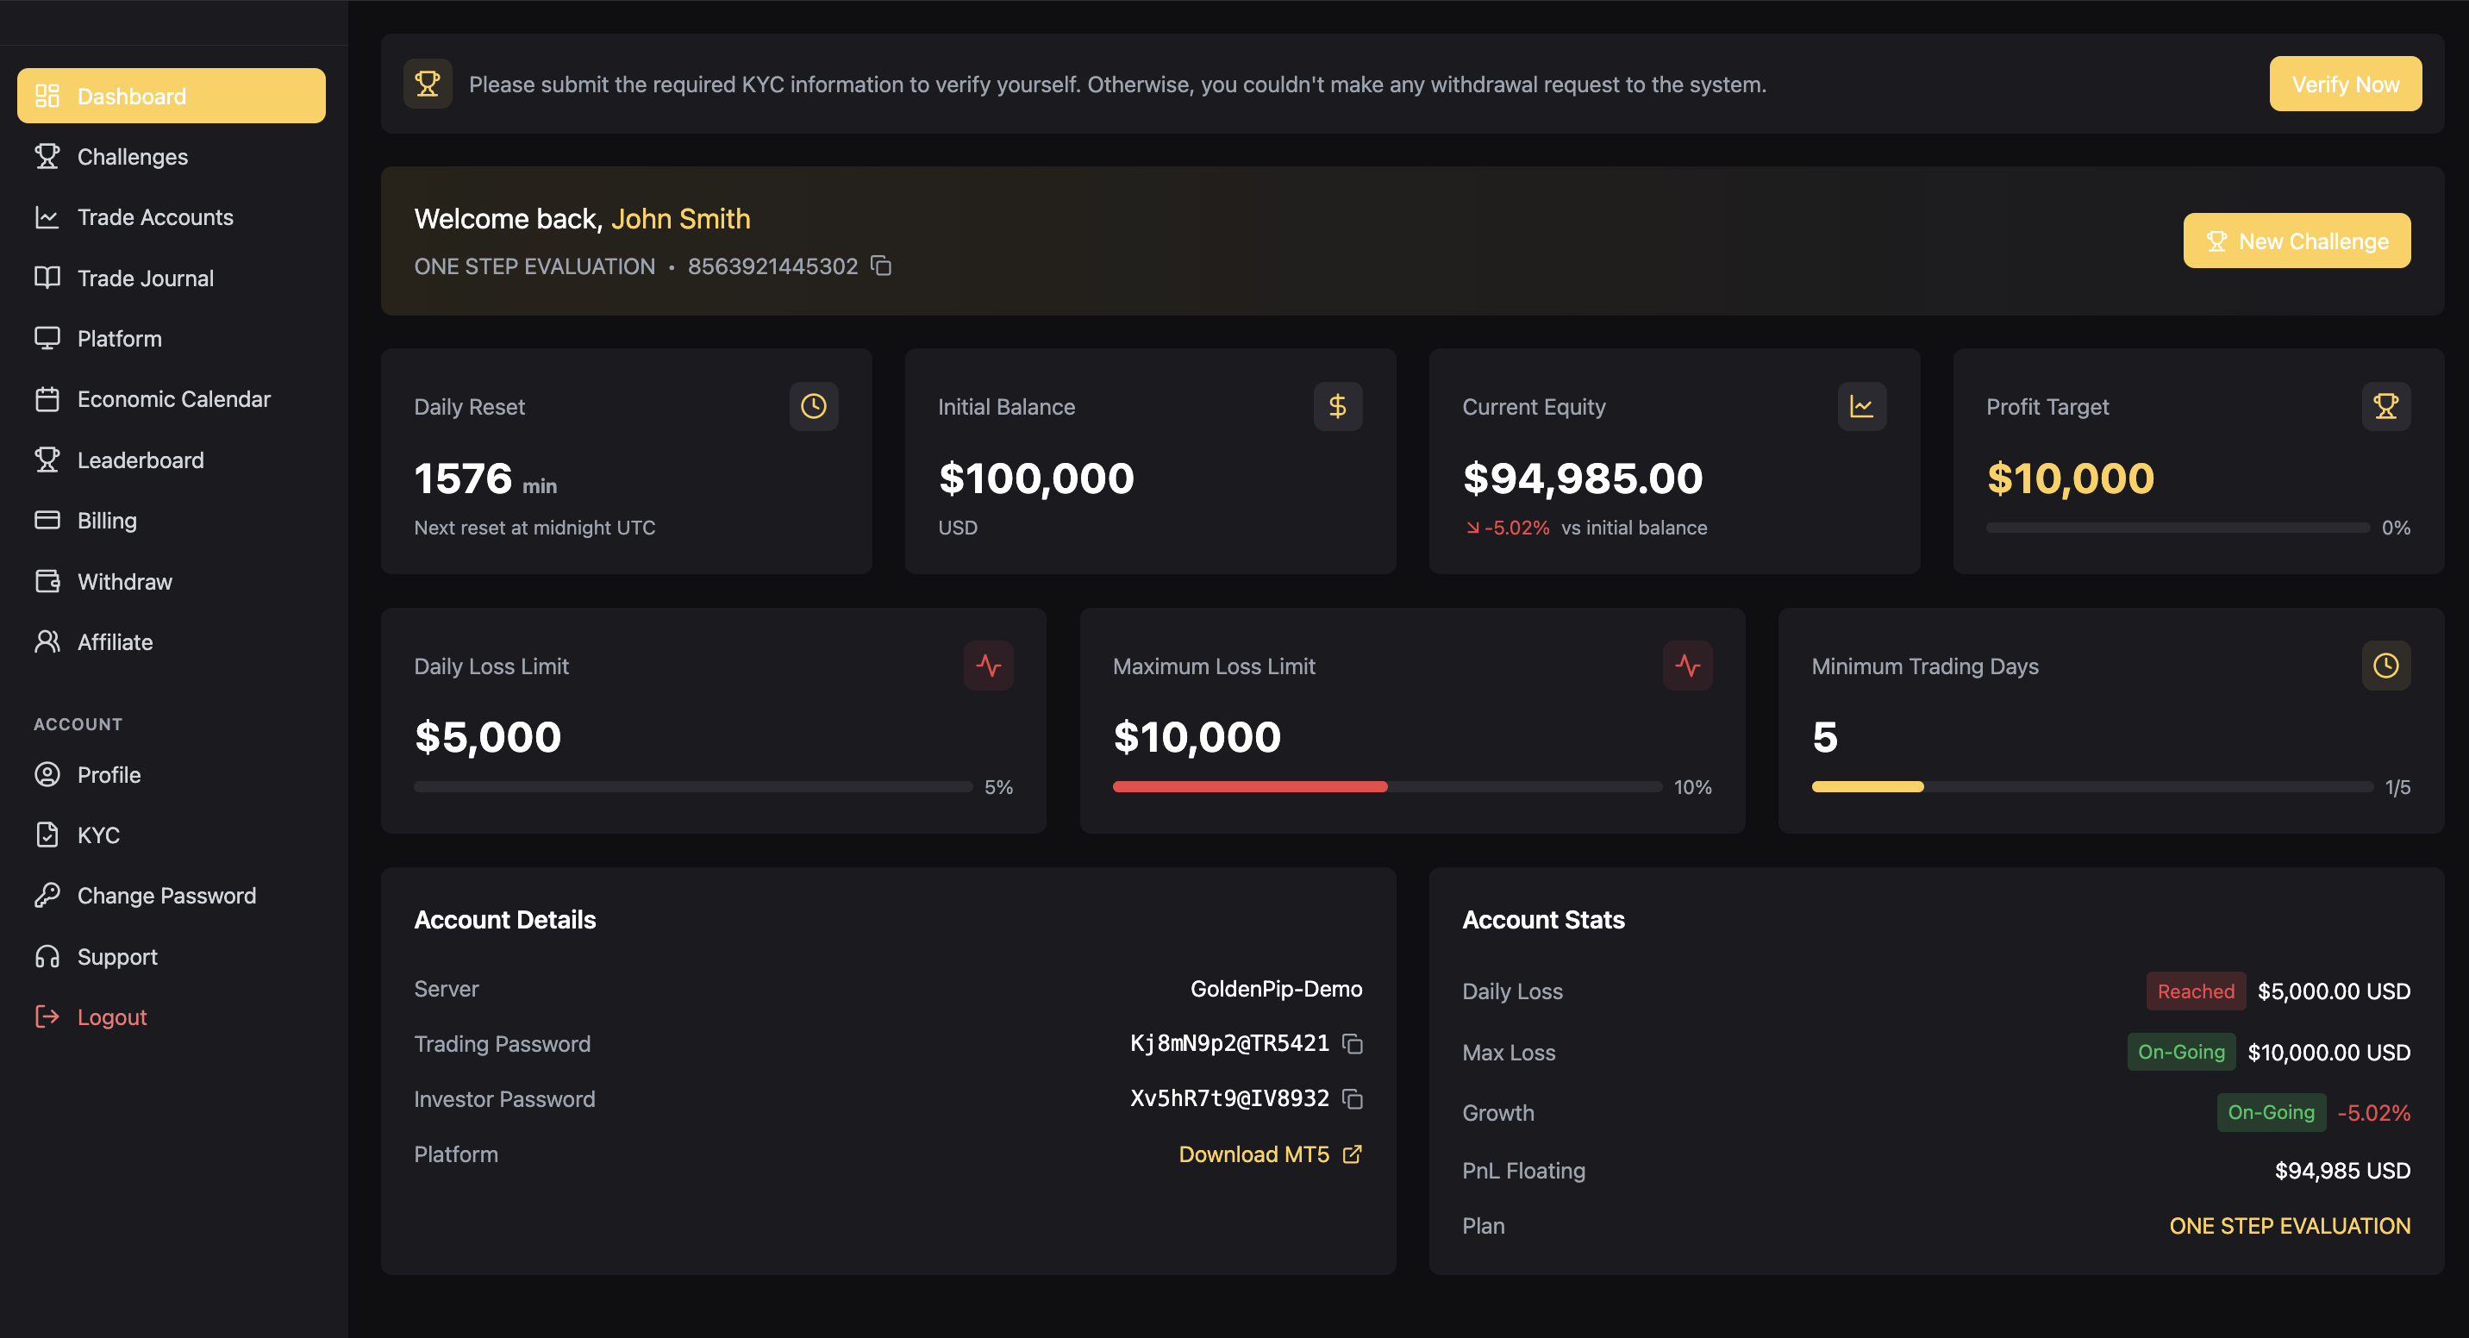Click the clock icon on Daily Reset card
2469x1338 pixels.
click(813, 405)
